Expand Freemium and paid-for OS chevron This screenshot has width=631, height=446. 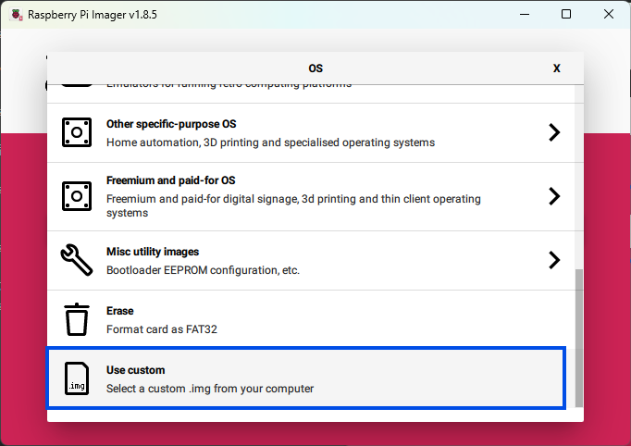point(554,196)
